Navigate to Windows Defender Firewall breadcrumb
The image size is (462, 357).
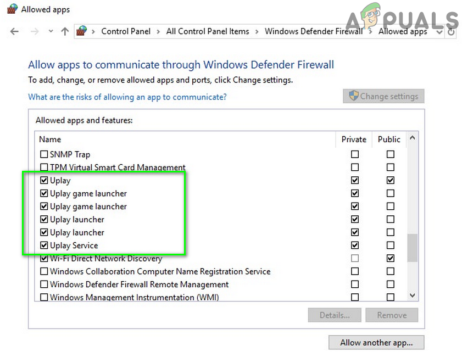(314, 31)
